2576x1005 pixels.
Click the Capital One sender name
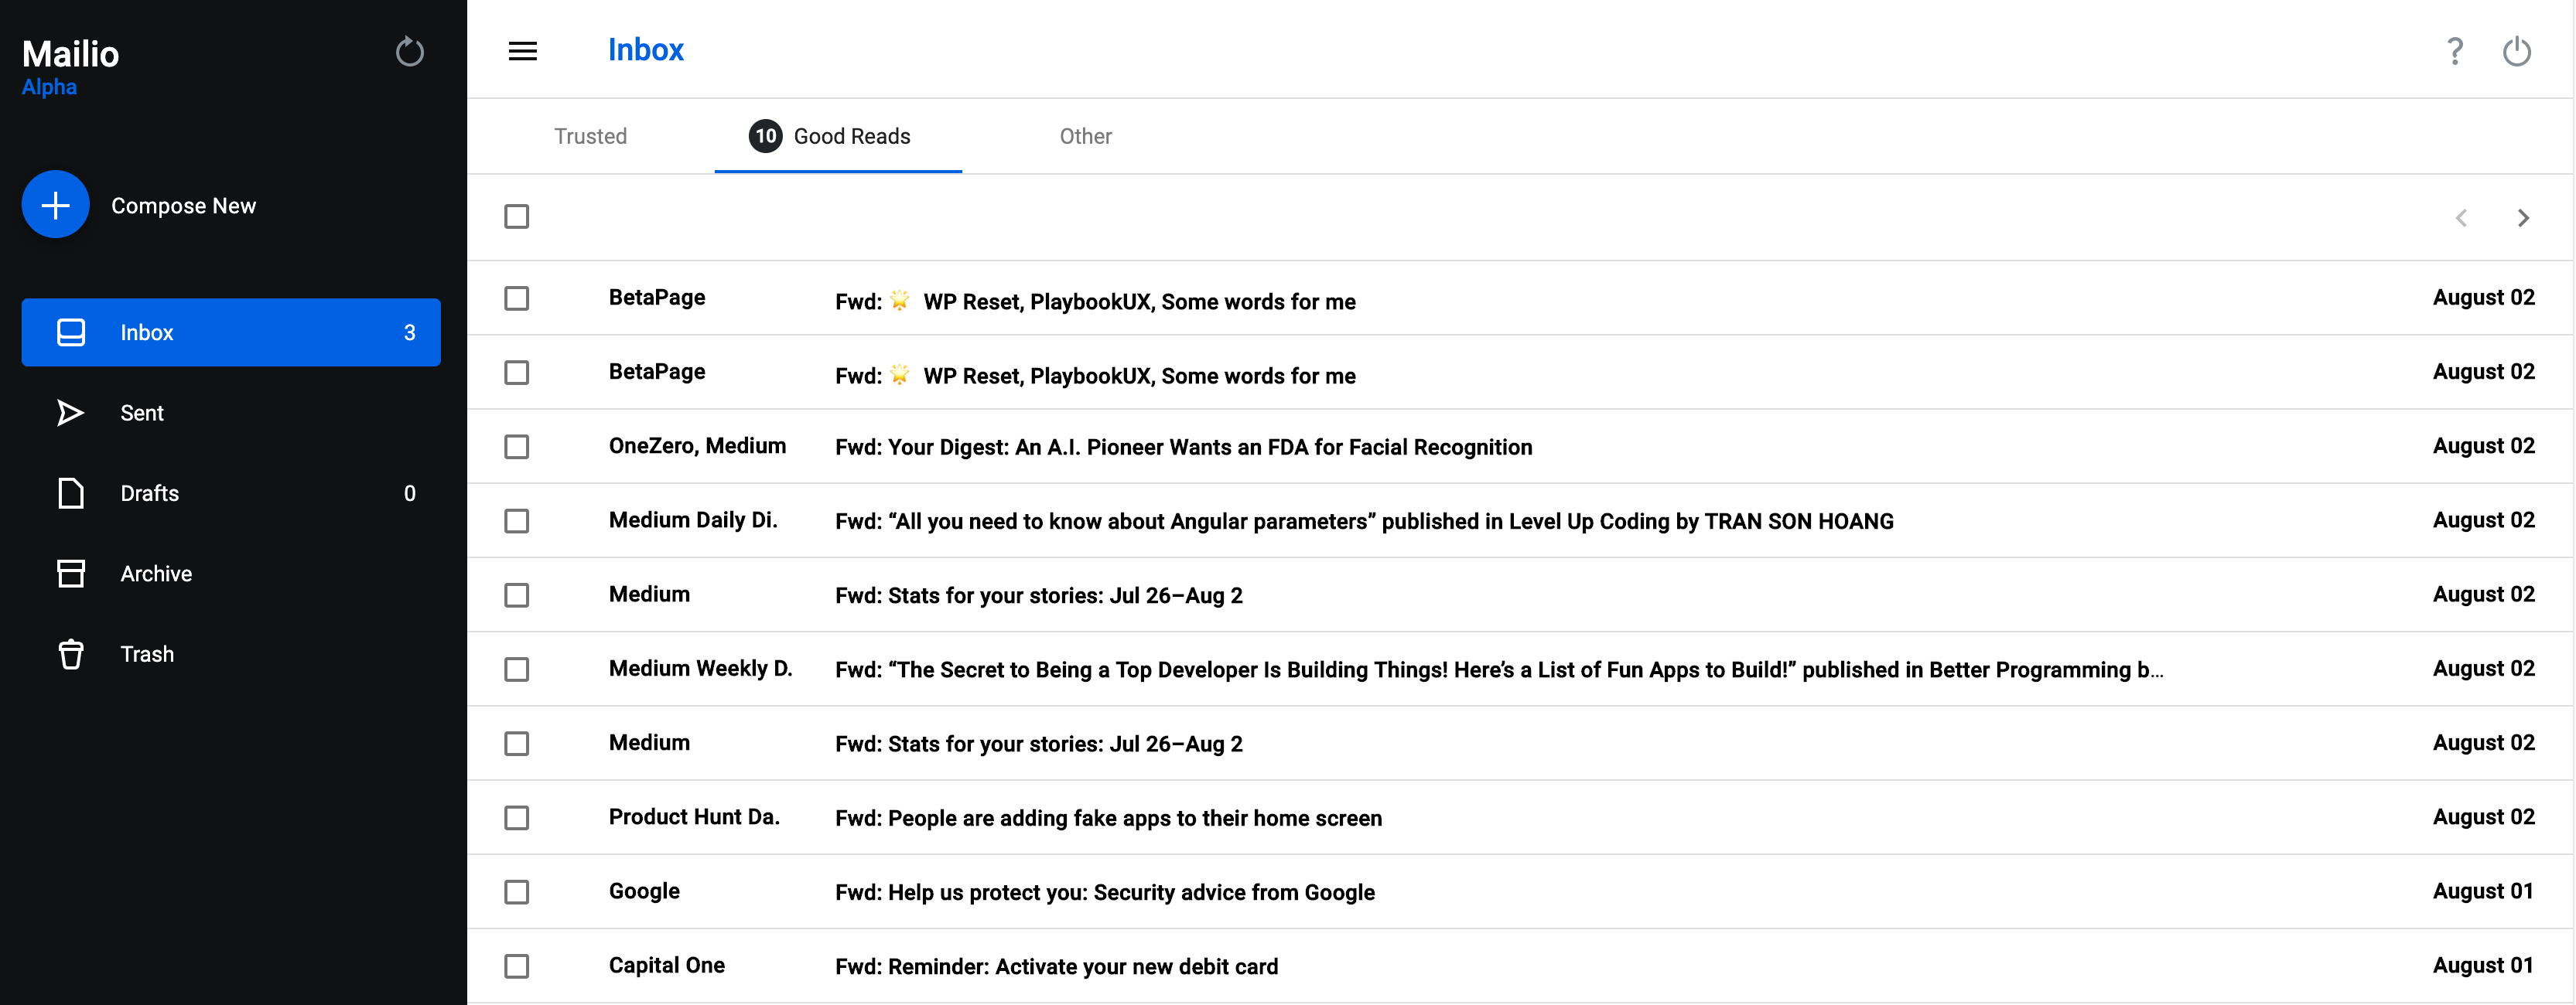pos(666,965)
